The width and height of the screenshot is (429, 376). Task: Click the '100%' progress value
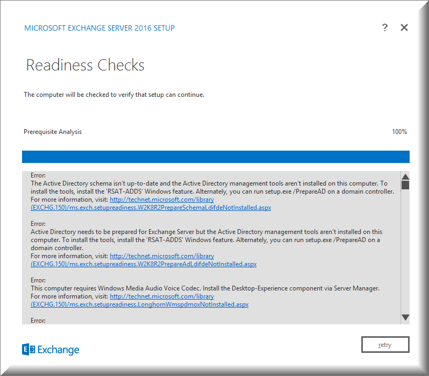click(399, 132)
